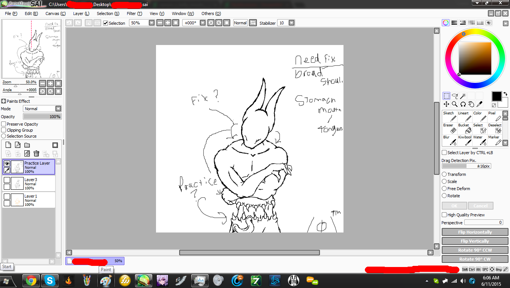510x288 pixels.
Task: Open the rotation angle +000° dropdown
Action: (202, 23)
